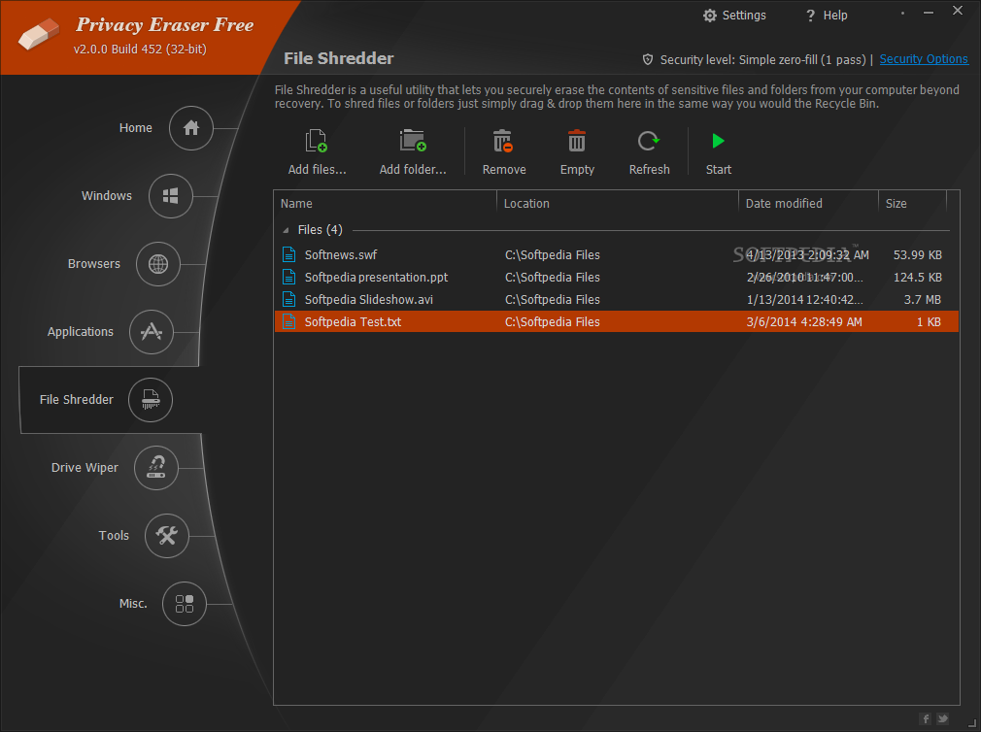Click the Softnews.swf file icon

(289, 254)
